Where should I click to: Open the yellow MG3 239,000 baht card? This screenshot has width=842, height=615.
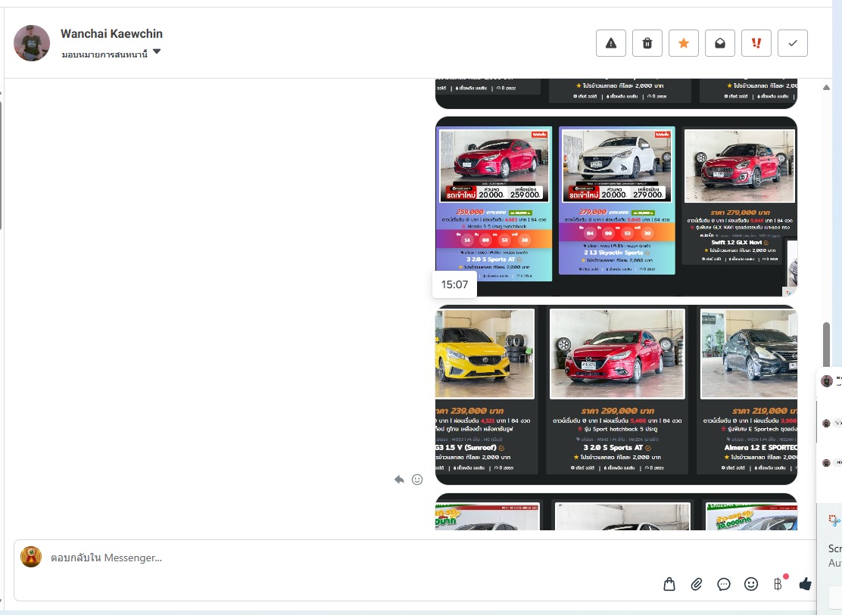click(x=485, y=390)
